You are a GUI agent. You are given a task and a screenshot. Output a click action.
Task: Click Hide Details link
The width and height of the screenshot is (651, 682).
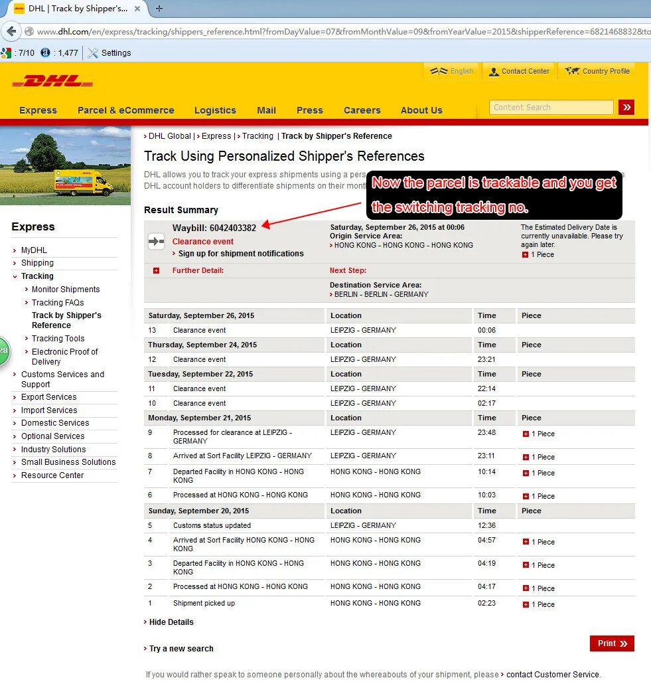(x=171, y=622)
